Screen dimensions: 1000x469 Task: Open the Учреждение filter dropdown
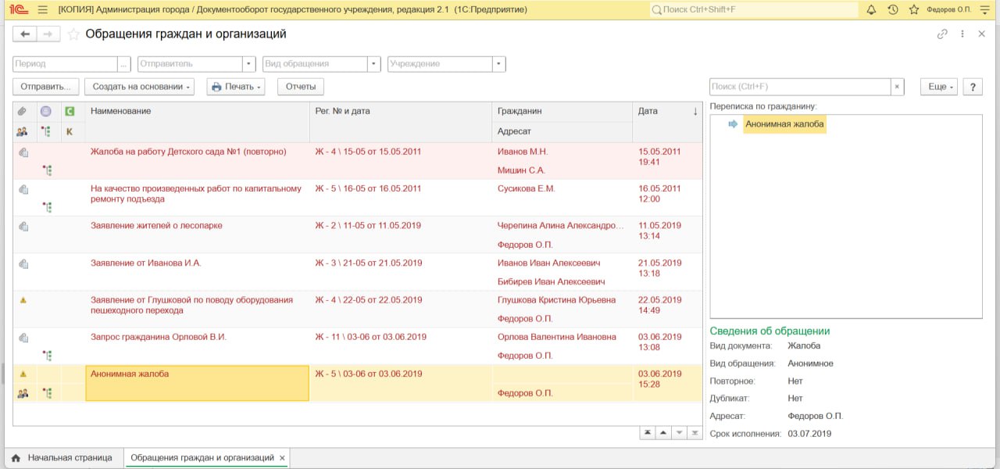pyautogui.click(x=499, y=64)
